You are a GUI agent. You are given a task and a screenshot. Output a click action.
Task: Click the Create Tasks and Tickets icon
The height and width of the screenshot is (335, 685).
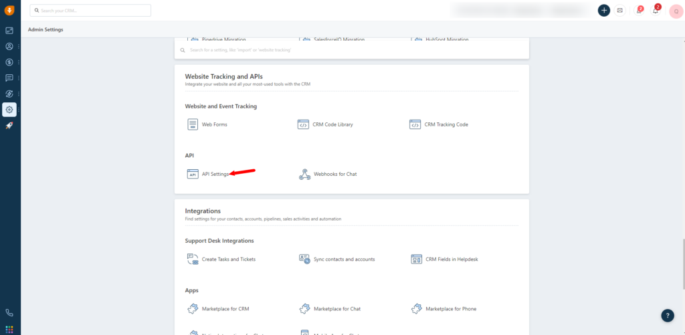pyautogui.click(x=193, y=259)
